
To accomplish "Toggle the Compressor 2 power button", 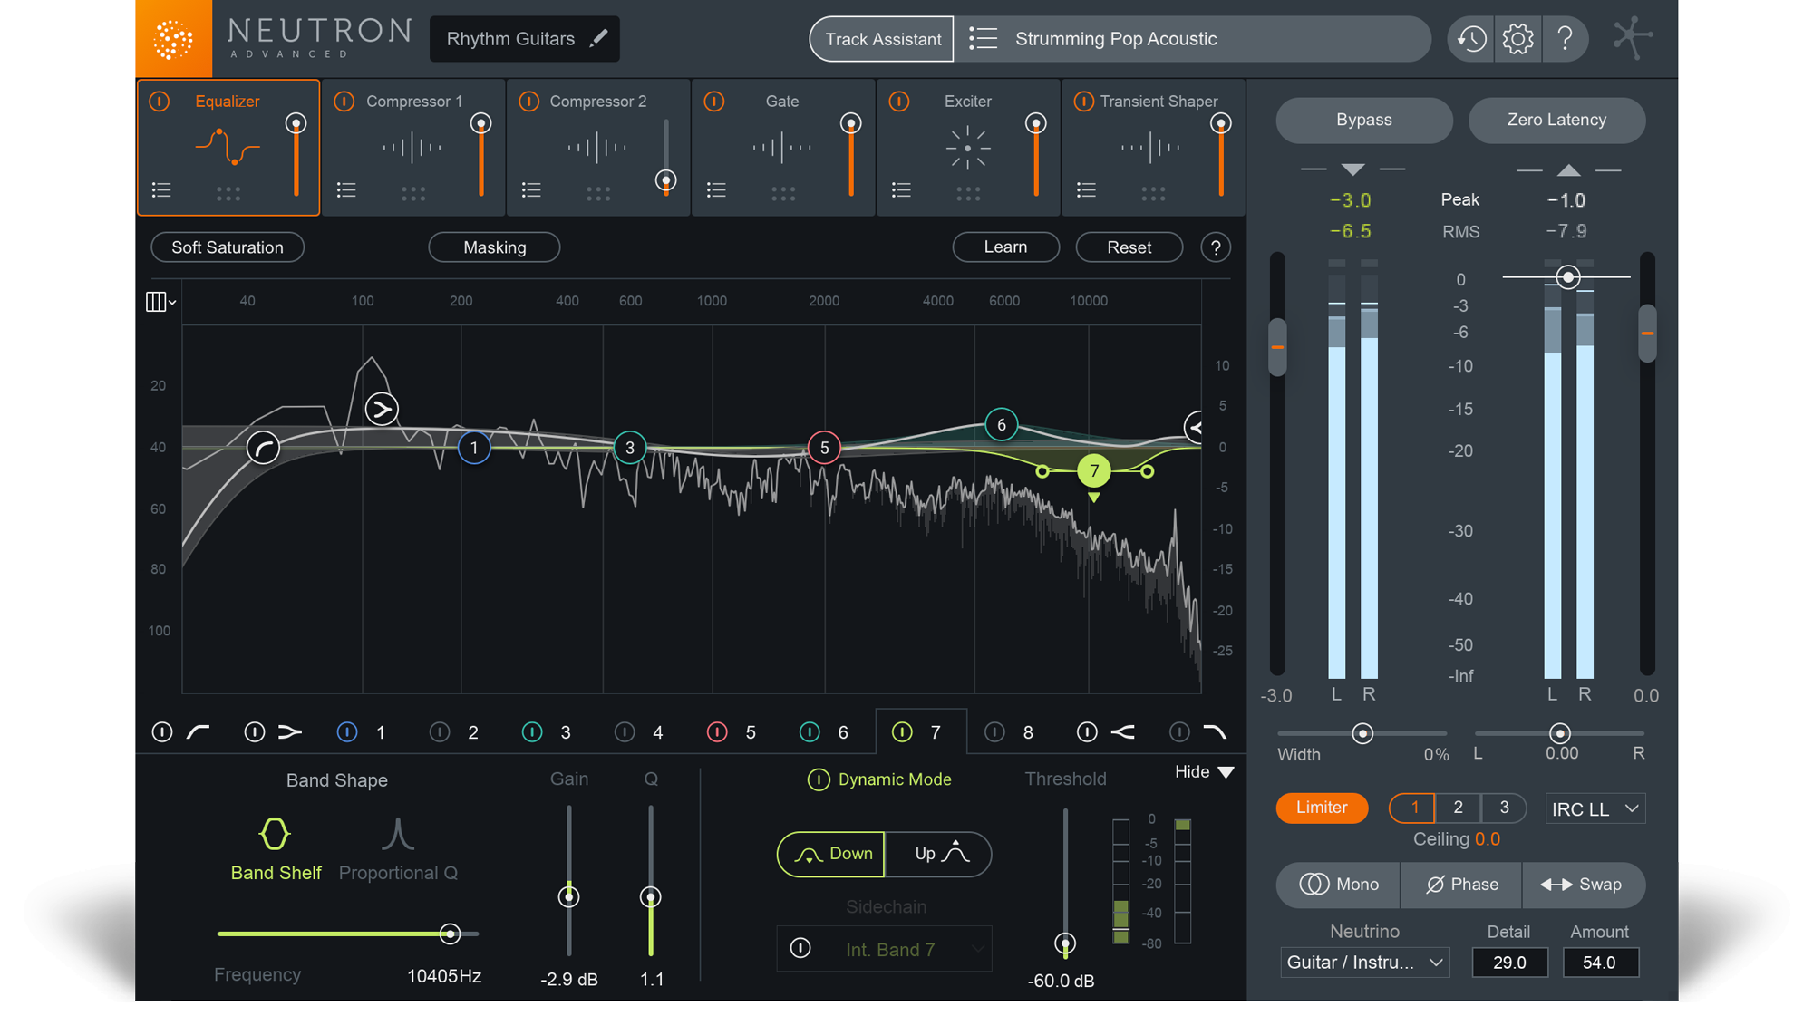I will (x=529, y=102).
